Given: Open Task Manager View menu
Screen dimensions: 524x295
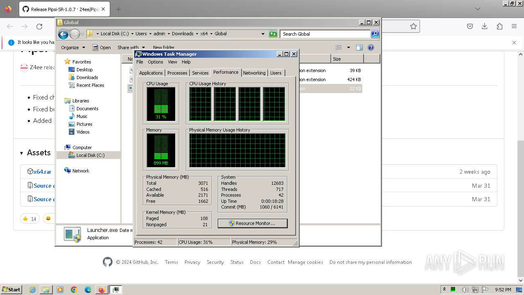Looking at the screenshot, I should coord(172,62).
